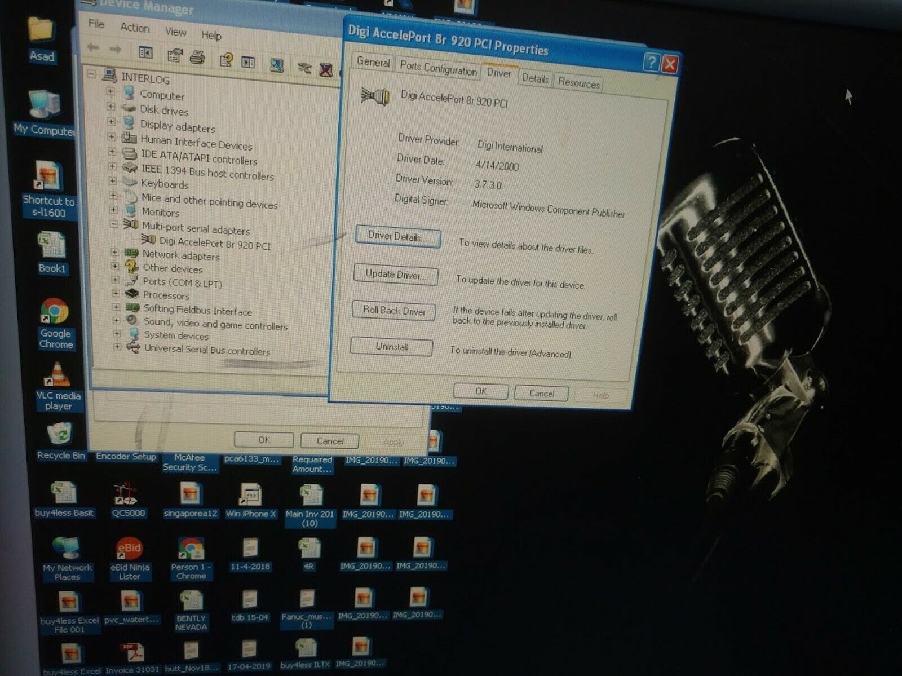Launch eBid Ninja Lister shortcut
This screenshot has height=676, width=902.
pyautogui.click(x=130, y=558)
